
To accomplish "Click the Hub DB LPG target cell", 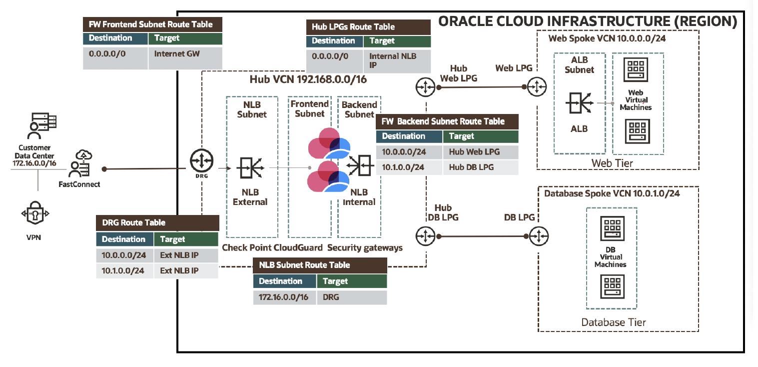I will 481,167.
